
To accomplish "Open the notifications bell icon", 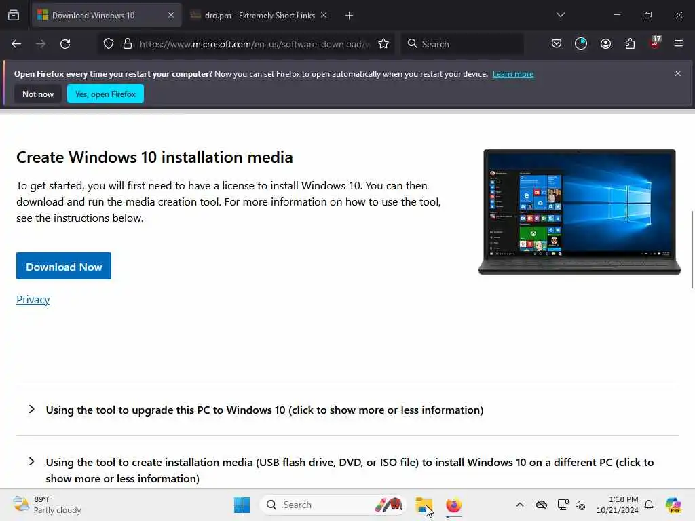I will coord(649,505).
